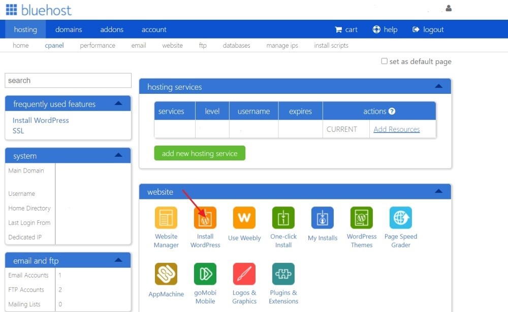
Task: Click the Install WordPress icon
Action: coord(205,218)
